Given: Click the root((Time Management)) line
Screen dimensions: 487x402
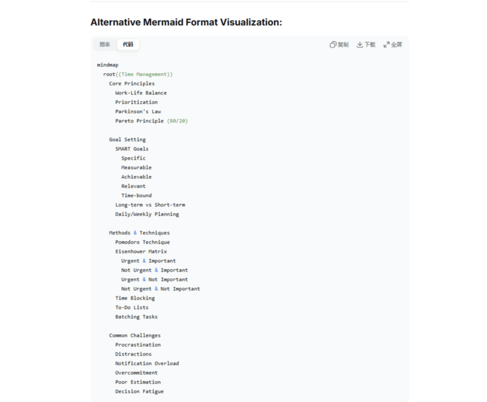Looking at the screenshot, I should pos(138,74).
